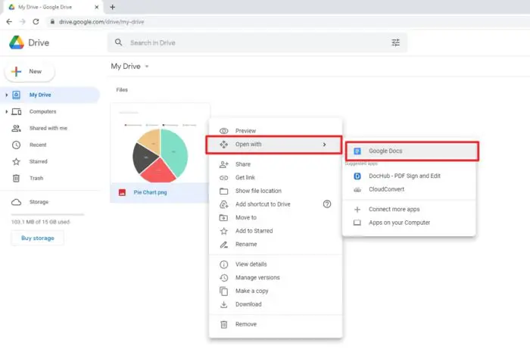Click the Google Drive logo

click(x=17, y=42)
